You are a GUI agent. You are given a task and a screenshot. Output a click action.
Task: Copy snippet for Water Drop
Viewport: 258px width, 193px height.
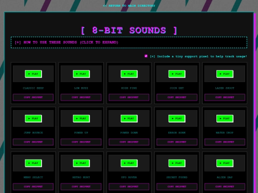(225, 142)
